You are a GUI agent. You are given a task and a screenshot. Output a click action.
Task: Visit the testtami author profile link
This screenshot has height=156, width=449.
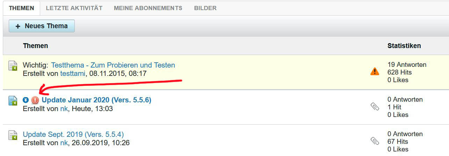(73, 73)
